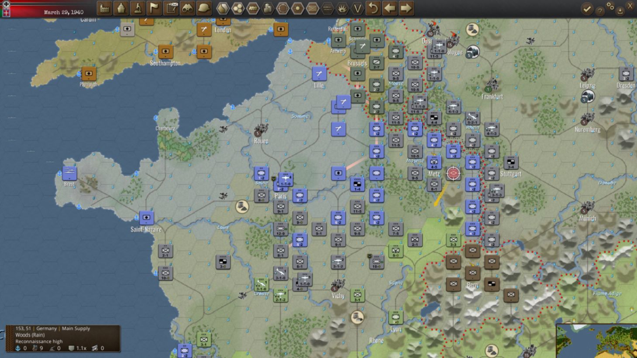Select next unit with the right arrow
The width and height of the screenshot is (637, 358).
coord(406,8)
